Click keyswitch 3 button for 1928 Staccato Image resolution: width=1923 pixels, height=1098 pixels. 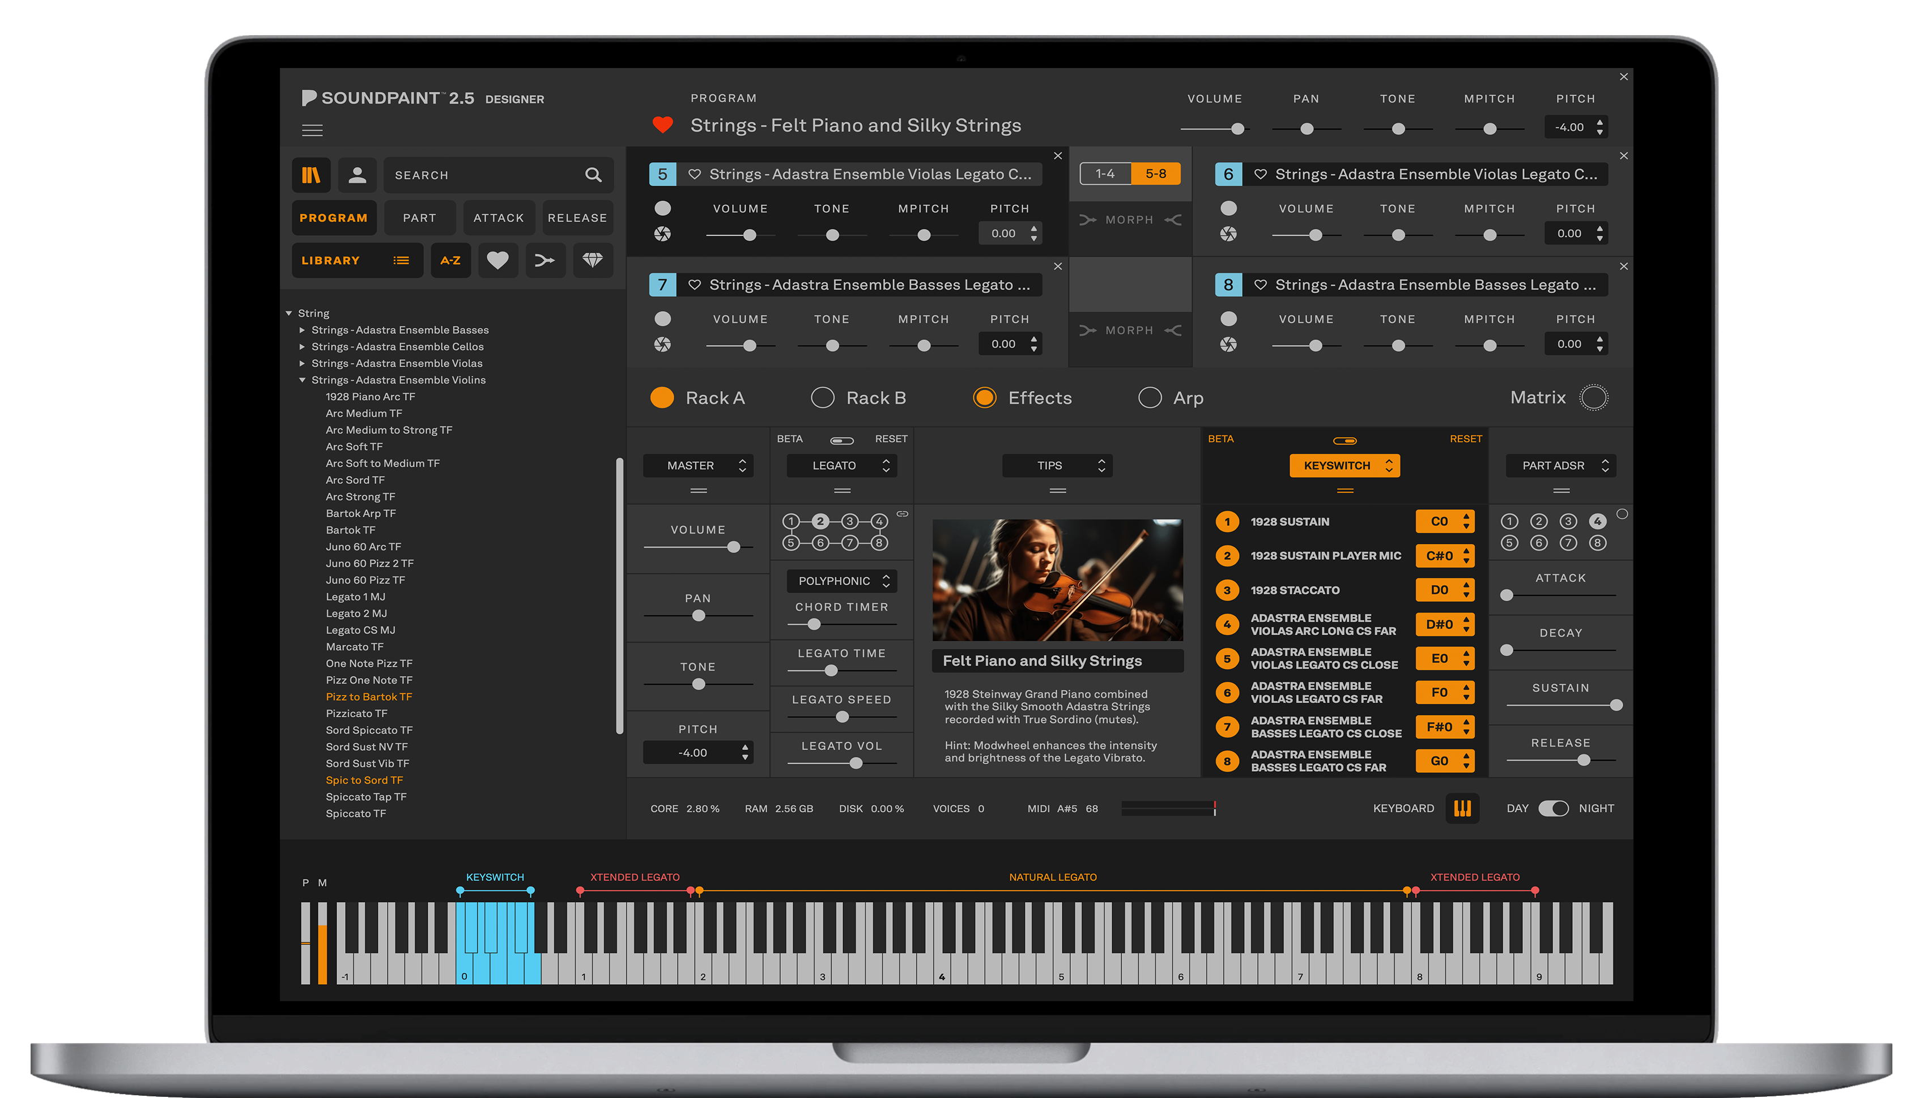click(1227, 590)
